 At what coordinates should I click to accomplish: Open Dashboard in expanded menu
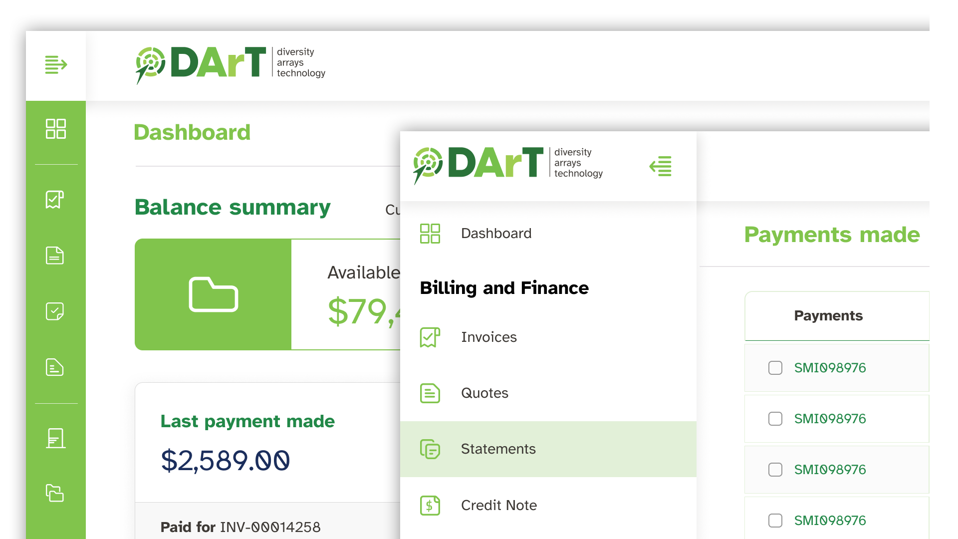tap(548, 234)
